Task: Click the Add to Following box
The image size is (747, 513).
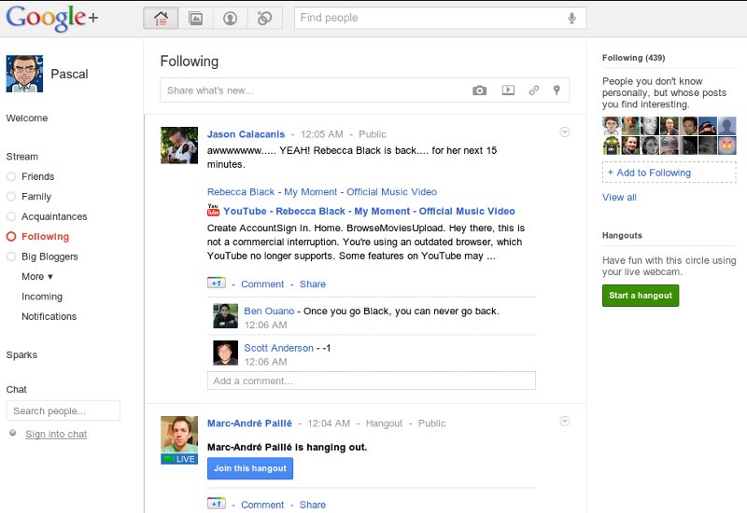Action: tap(669, 173)
